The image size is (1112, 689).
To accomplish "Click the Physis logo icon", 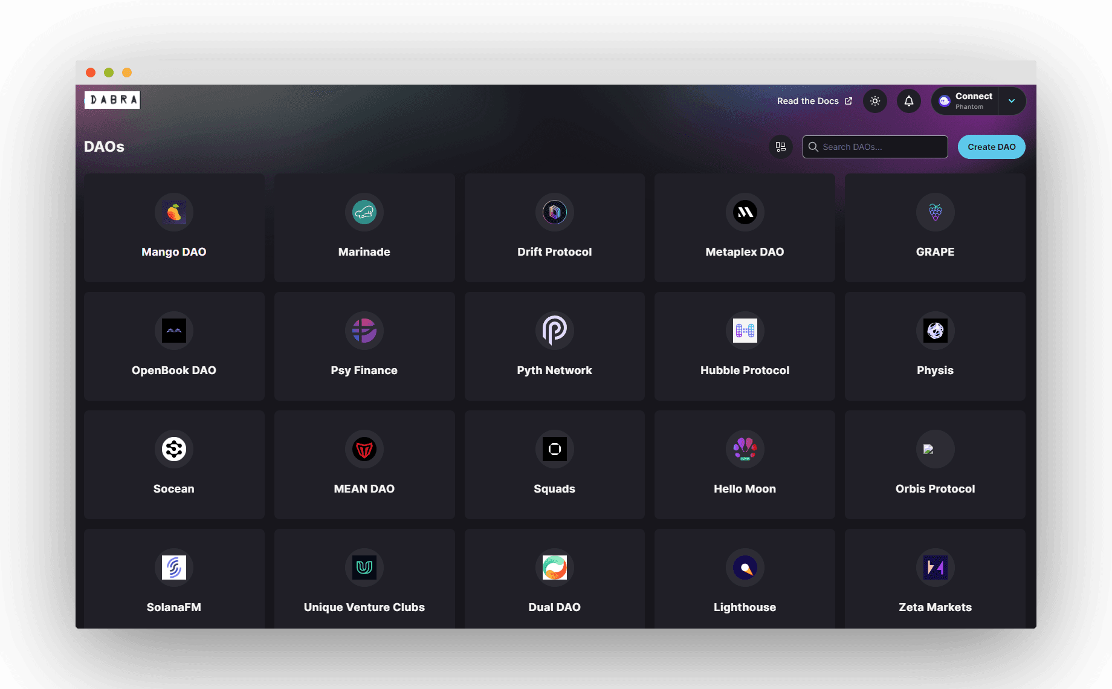I will click(936, 331).
